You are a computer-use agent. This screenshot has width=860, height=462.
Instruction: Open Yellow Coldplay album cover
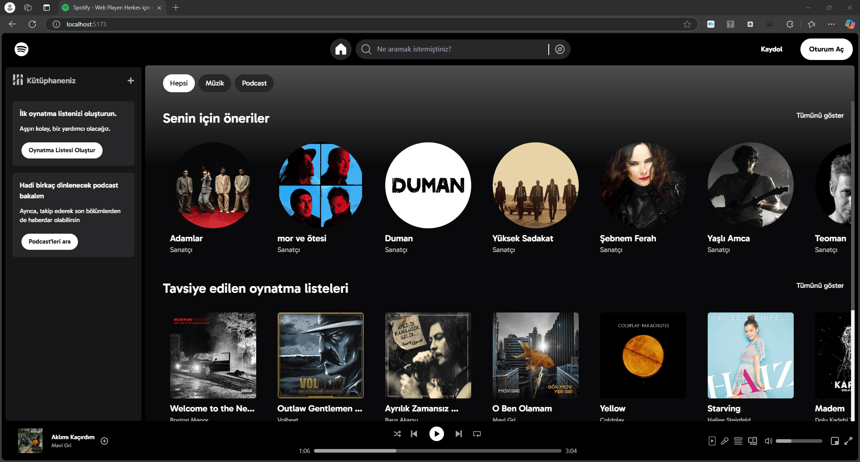click(643, 355)
